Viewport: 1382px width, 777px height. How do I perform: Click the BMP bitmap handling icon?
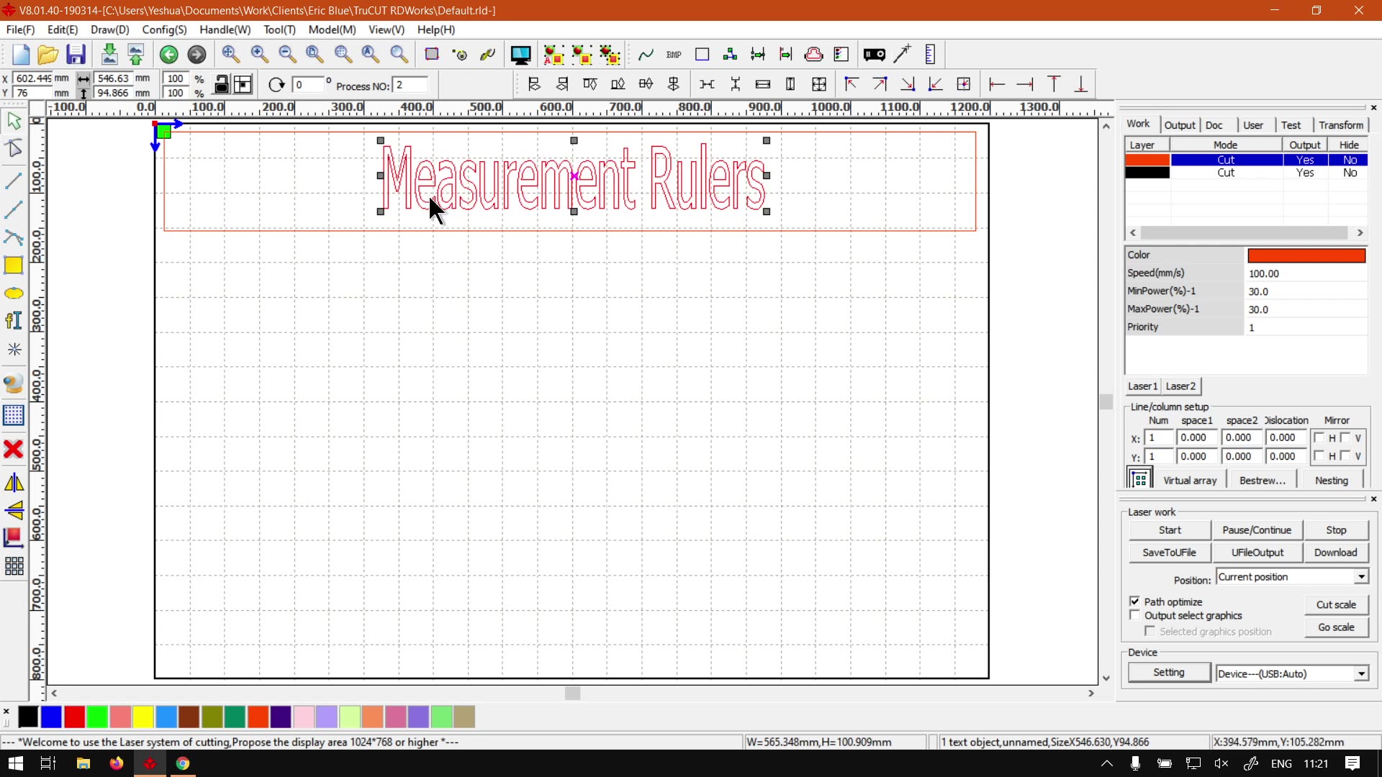point(674,55)
